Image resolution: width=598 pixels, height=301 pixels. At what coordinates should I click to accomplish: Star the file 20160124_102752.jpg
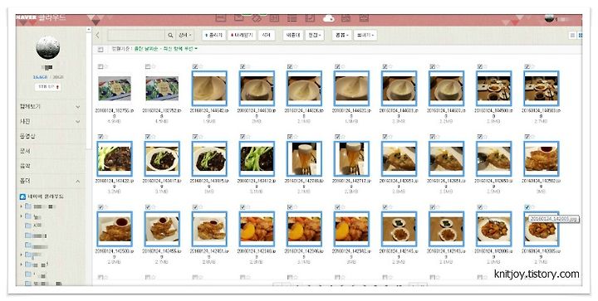coord(154,66)
